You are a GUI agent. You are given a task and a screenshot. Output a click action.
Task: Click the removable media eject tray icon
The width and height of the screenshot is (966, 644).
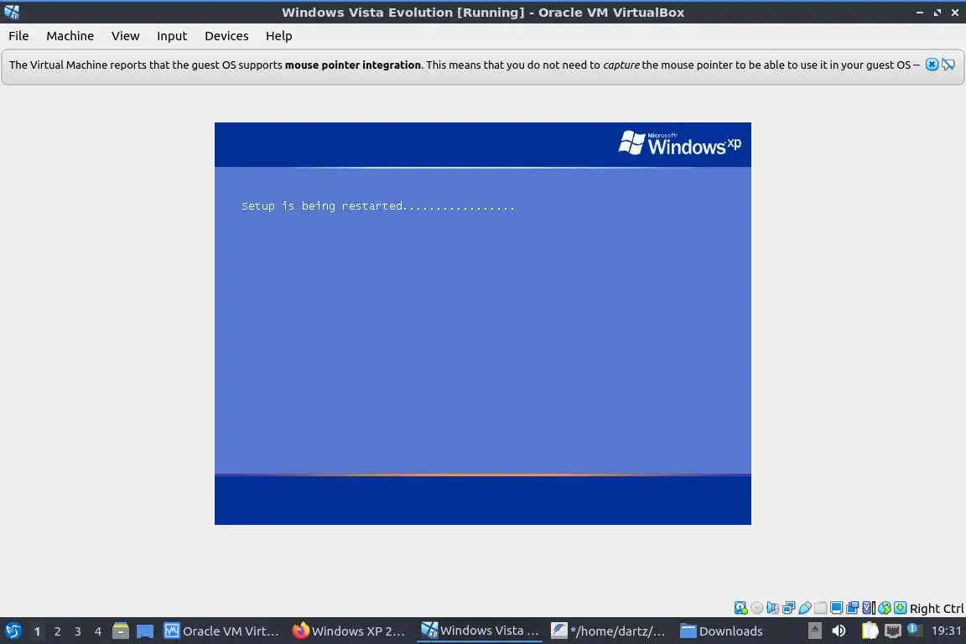(814, 631)
